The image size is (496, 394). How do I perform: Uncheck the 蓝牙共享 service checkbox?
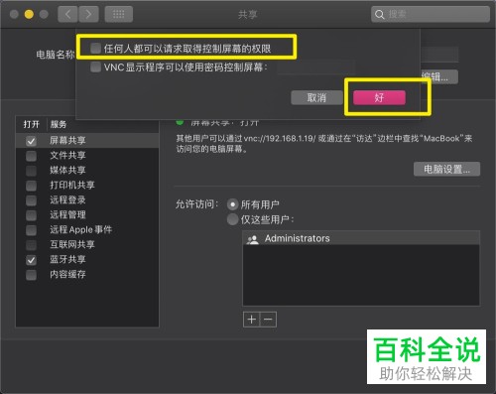click(x=31, y=260)
